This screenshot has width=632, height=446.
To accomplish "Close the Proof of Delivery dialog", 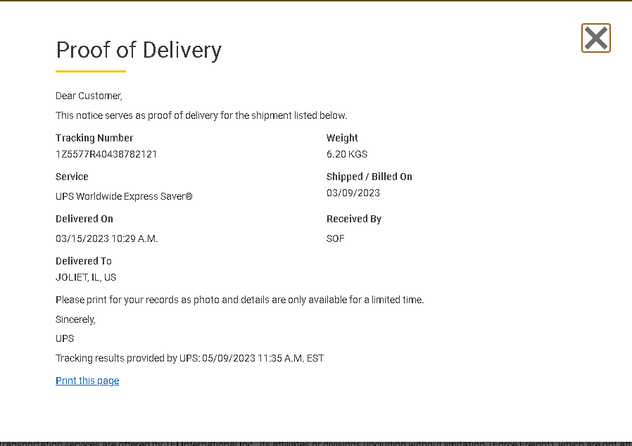I will tap(595, 38).
